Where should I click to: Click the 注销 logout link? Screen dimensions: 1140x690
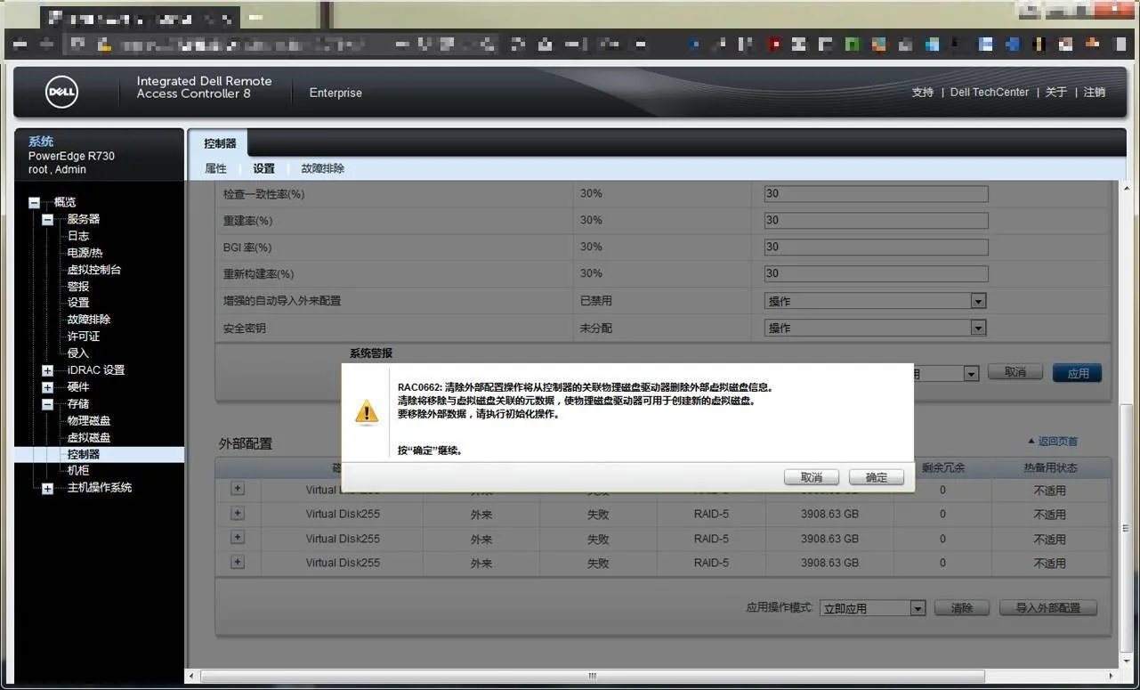(1095, 93)
